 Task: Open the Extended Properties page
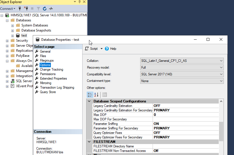pos(53,78)
